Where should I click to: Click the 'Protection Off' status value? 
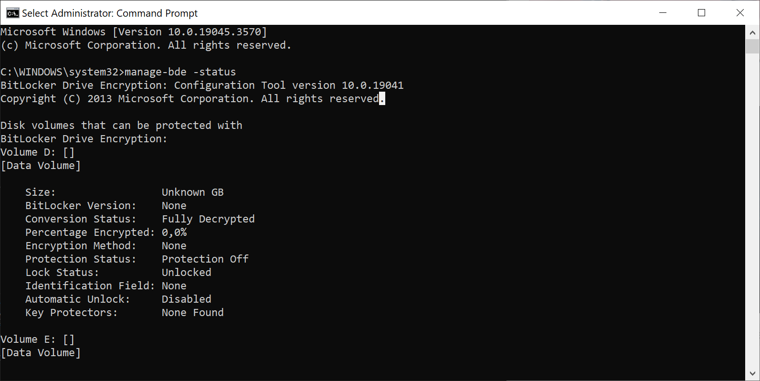[x=205, y=259]
